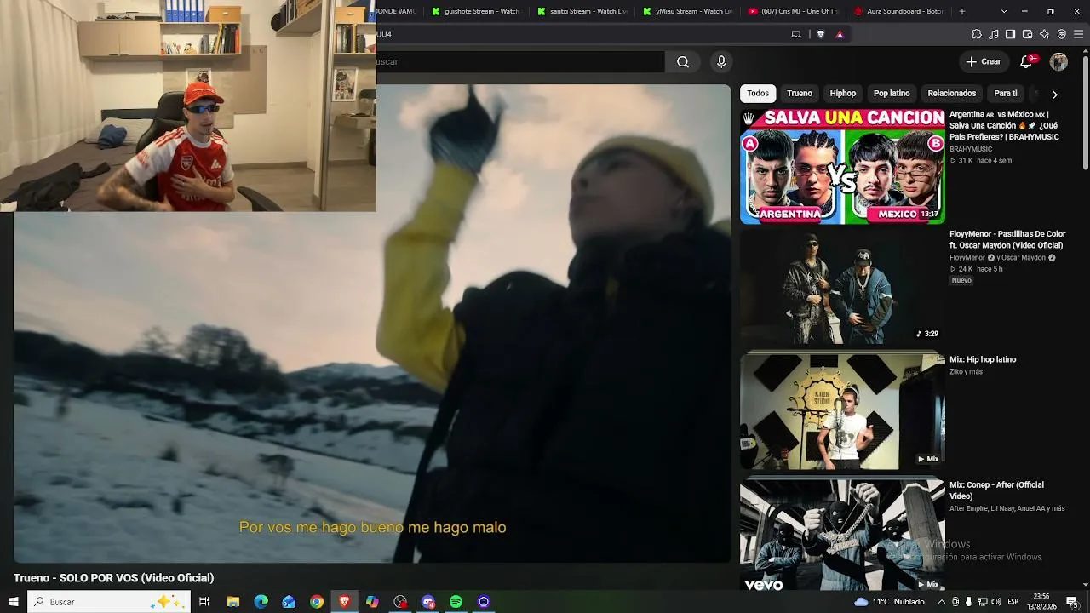This screenshot has width=1090, height=613.
Task: Switch to the Cris MJ YouTube tab
Action: [794, 11]
